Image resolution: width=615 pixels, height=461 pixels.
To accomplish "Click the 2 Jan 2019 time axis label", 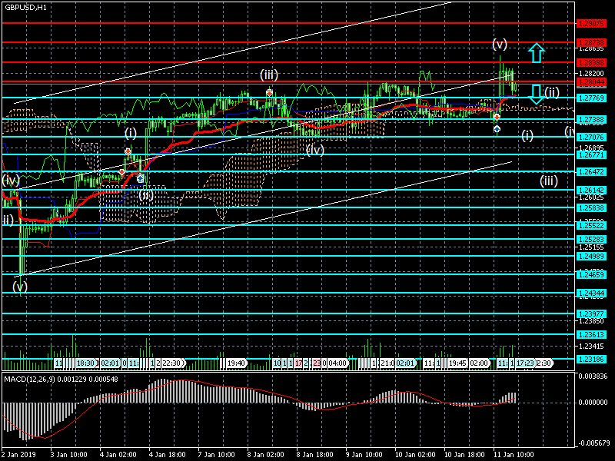I will tap(18, 455).
